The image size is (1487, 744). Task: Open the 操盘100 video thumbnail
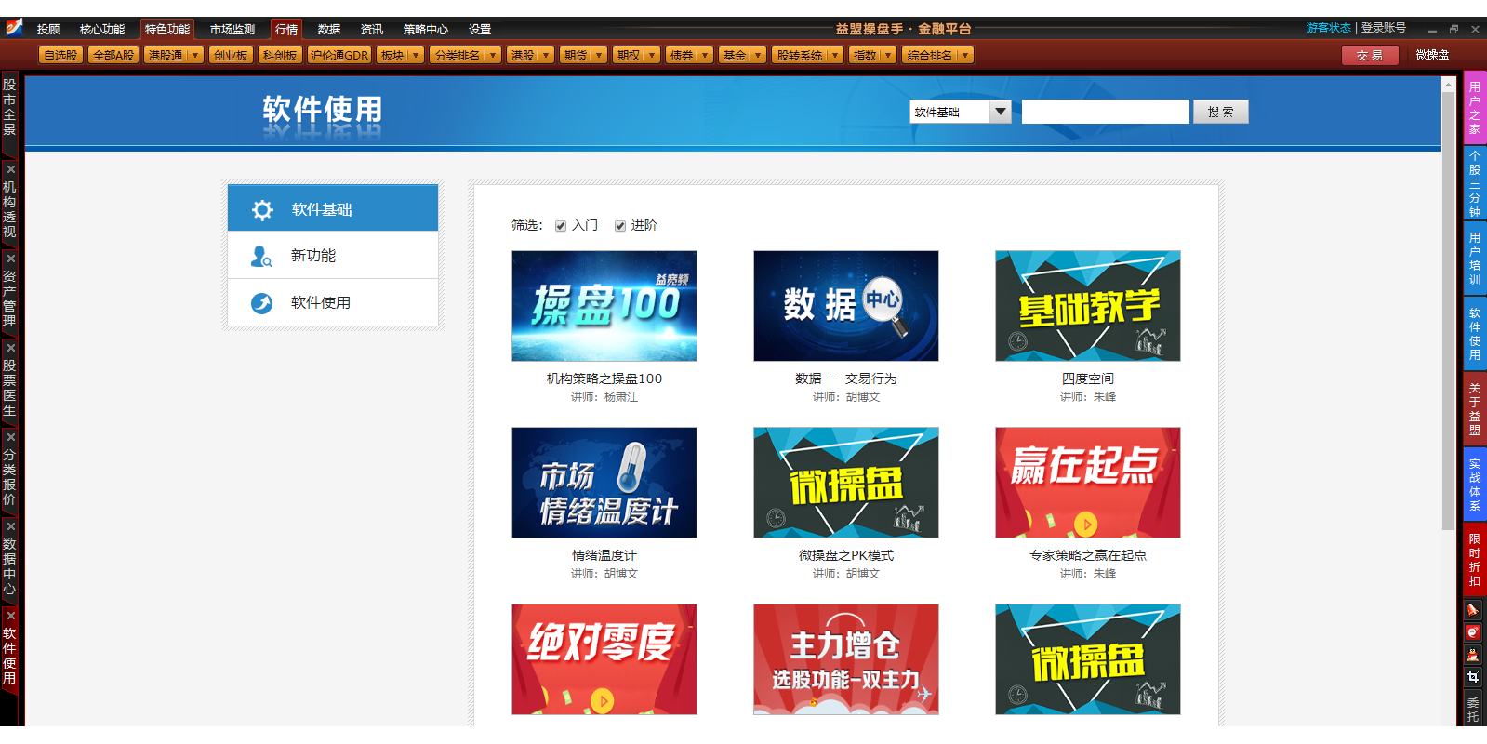pyautogui.click(x=604, y=306)
